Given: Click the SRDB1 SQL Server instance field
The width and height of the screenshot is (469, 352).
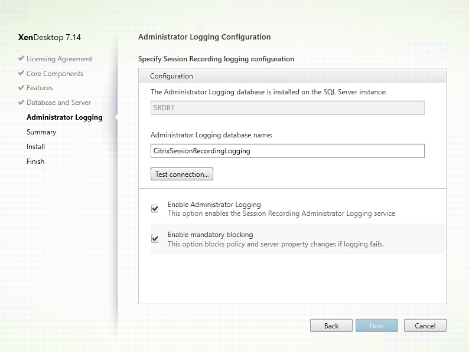Looking at the screenshot, I should 287,107.
